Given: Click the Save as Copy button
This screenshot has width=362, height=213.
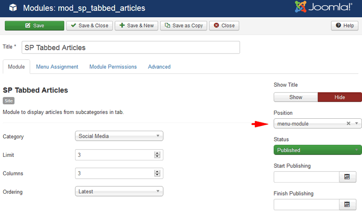Looking at the screenshot, I should pos(184,26).
